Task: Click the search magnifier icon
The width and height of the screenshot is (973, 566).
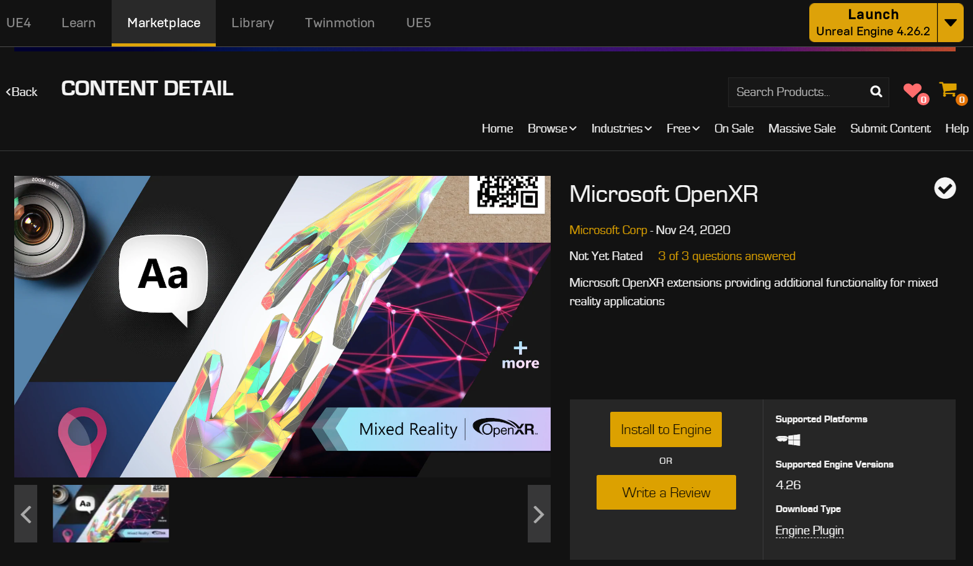Action: 876,92
